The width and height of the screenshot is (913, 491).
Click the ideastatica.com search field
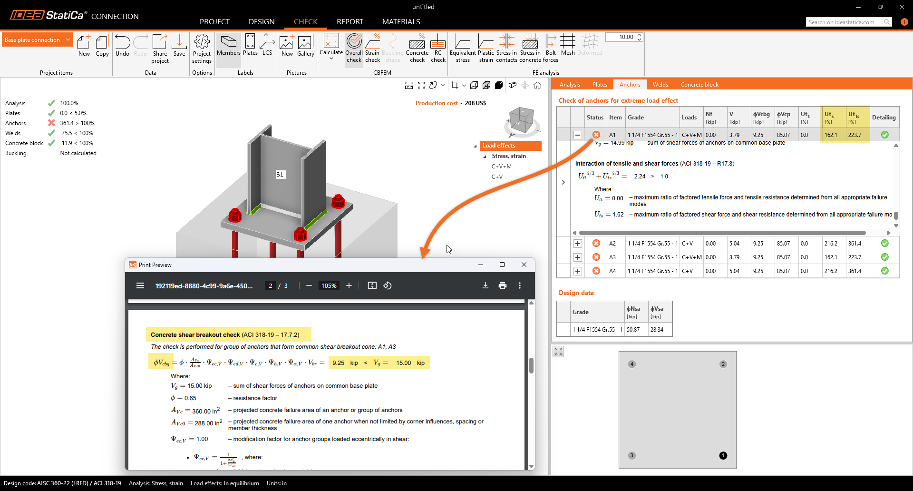pos(846,22)
